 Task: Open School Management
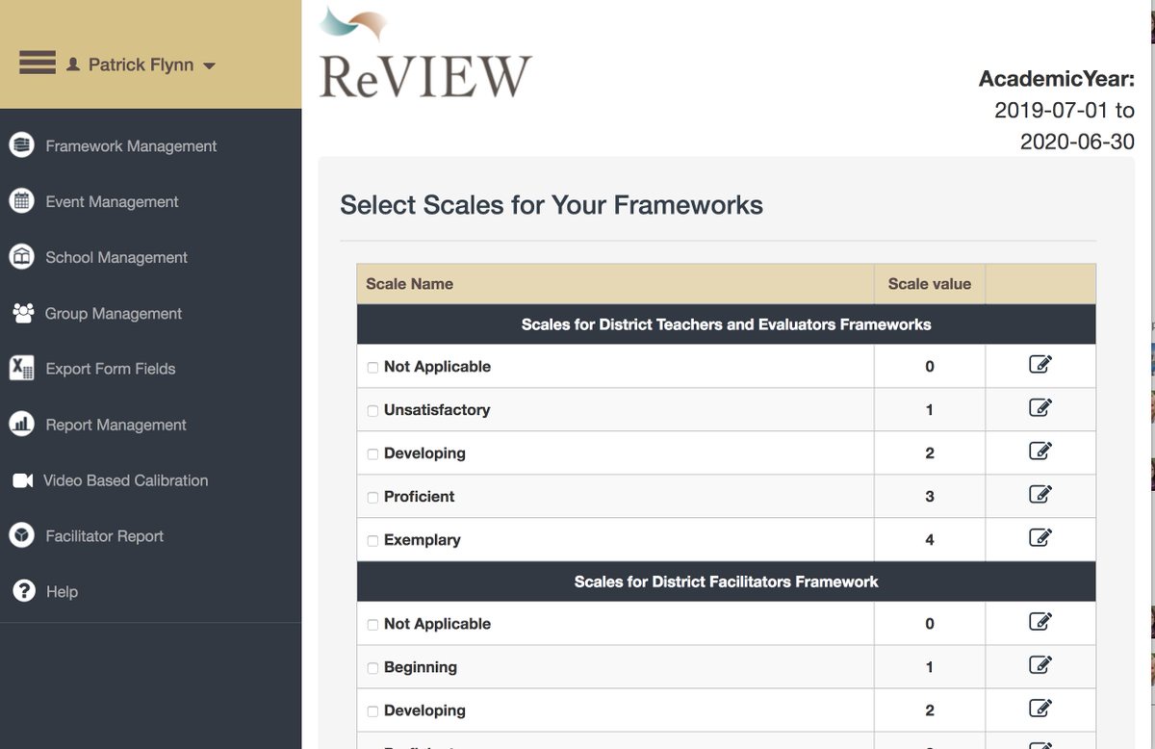pyautogui.click(x=116, y=258)
